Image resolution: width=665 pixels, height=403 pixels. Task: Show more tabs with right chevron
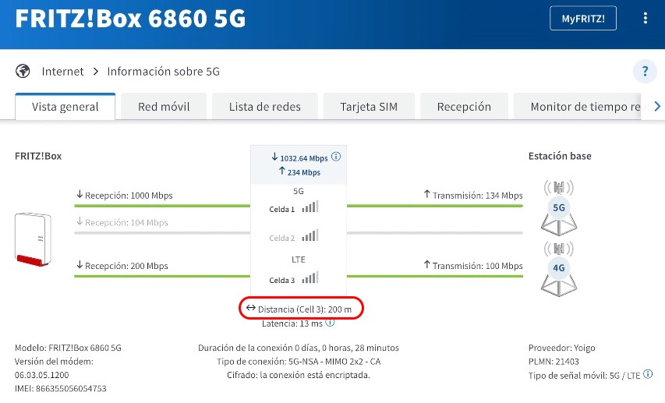click(x=657, y=107)
